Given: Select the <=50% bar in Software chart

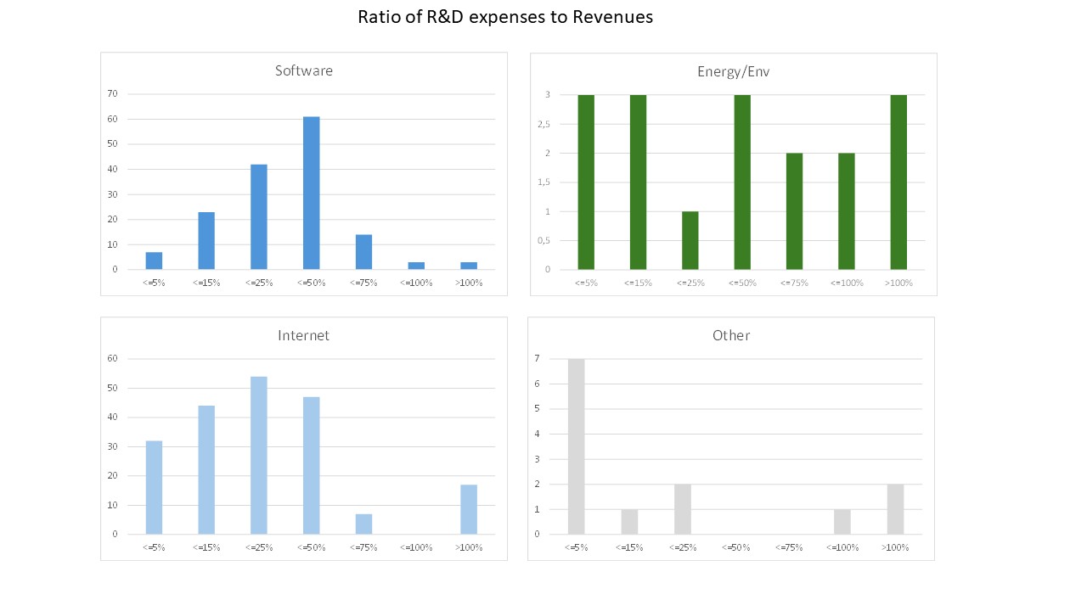Looking at the screenshot, I should coord(312,193).
